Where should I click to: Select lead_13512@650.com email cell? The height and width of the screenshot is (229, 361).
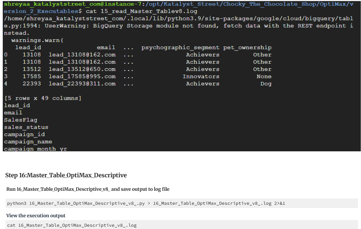(x=82, y=69)
